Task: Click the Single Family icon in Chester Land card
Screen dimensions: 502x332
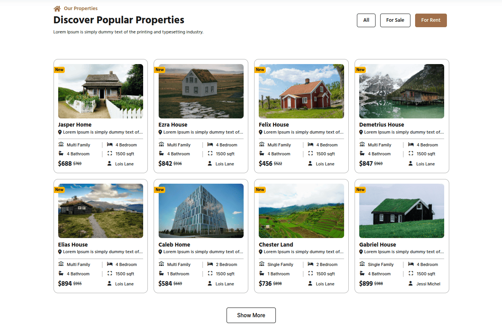Action: pos(261,264)
